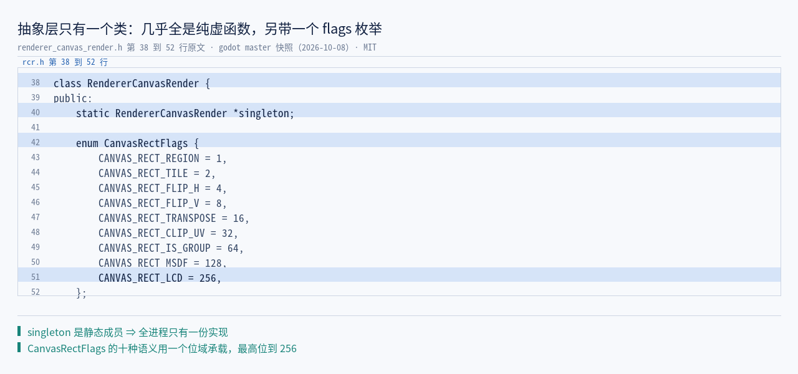This screenshot has width=798, height=374.
Task: Click line number 42 in gutter
Action: [x=36, y=143]
